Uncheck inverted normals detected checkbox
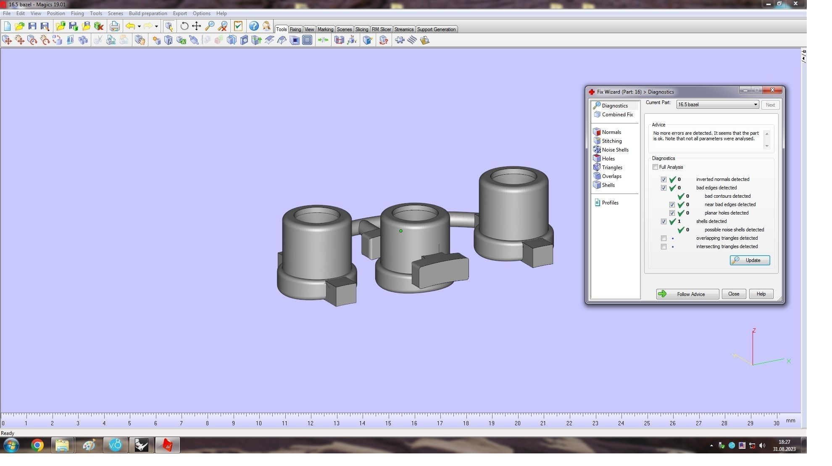The image size is (832, 466). [x=663, y=179]
